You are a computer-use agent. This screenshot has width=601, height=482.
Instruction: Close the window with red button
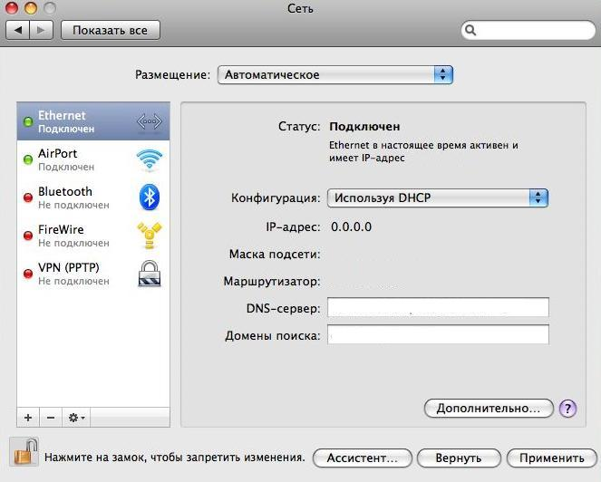[x=12, y=7]
